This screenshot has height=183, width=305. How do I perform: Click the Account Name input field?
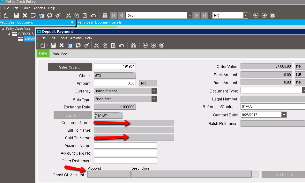(125, 145)
